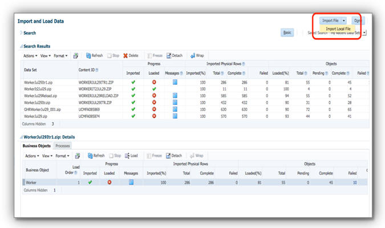Viewport: 385px width, 228px height.
Task: Collapse WorkerJul29Itr1.zip Details section
Action: [21, 137]
